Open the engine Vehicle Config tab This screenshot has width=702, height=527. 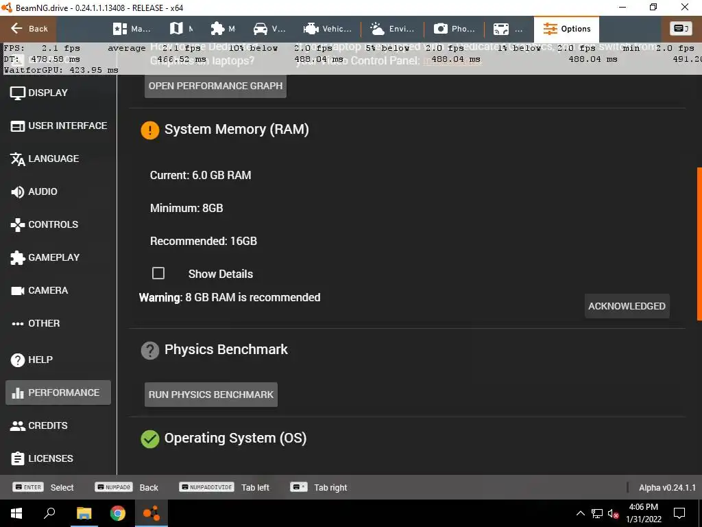pyautogui.click(x=327, y=29)
